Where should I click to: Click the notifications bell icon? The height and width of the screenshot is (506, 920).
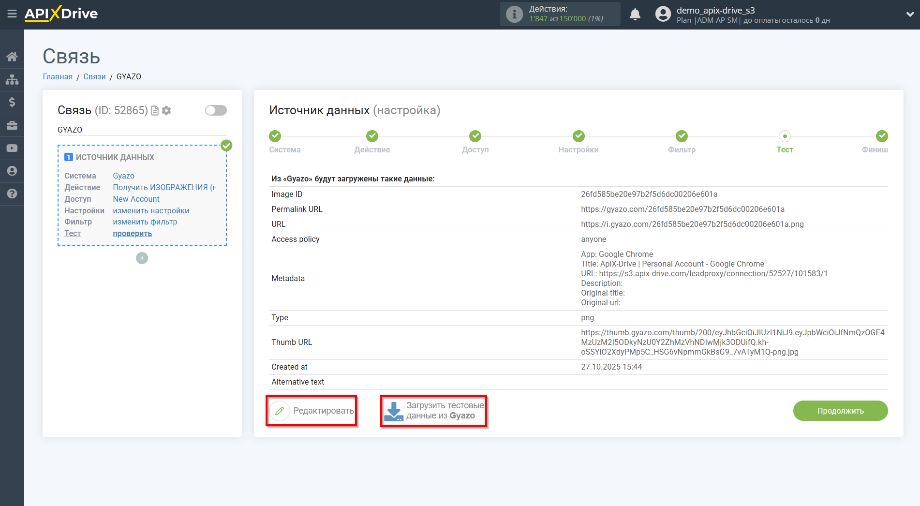tap(635, 15)
